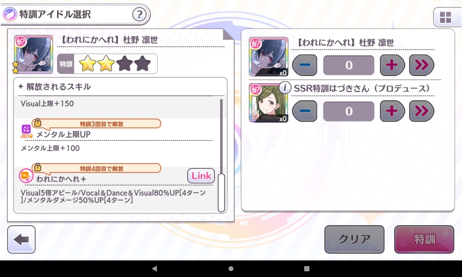462x277 pixels.
Task: Tap the lock icon for 特訓3回目で解放
Action: tap(37, 123)
